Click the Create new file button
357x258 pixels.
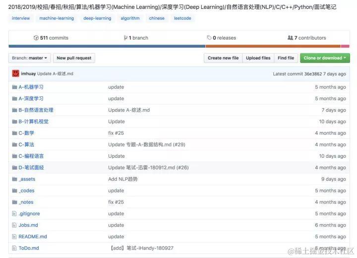(x=223, y=58)
